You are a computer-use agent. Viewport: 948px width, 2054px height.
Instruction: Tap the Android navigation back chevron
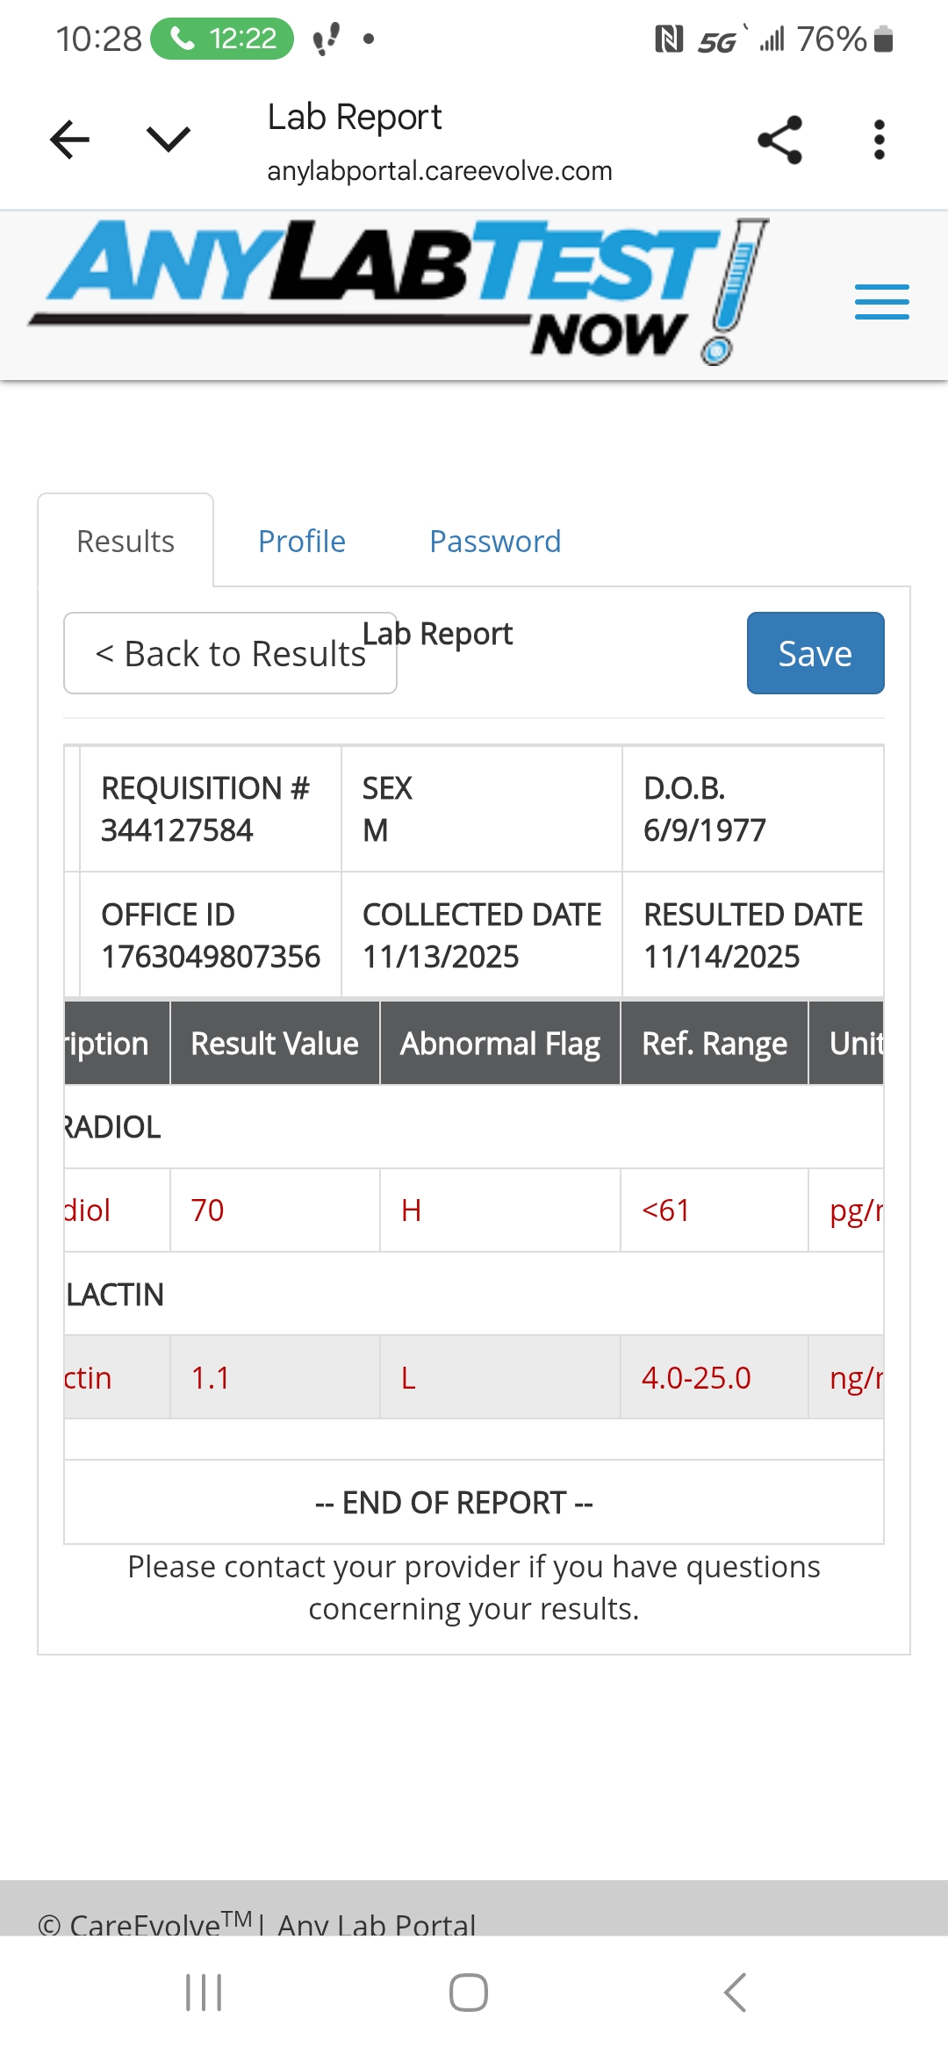[736, 1993]
